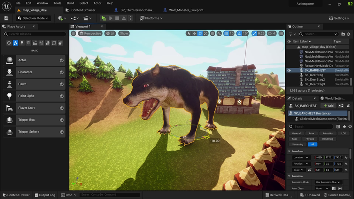This screenshot has width=354, height=199.
Task: Open Outliner filter dropdown
Action: click(292, 34)
